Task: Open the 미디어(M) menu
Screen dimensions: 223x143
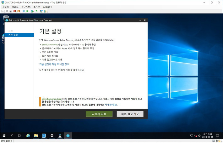Action: [x=26, y=7]
